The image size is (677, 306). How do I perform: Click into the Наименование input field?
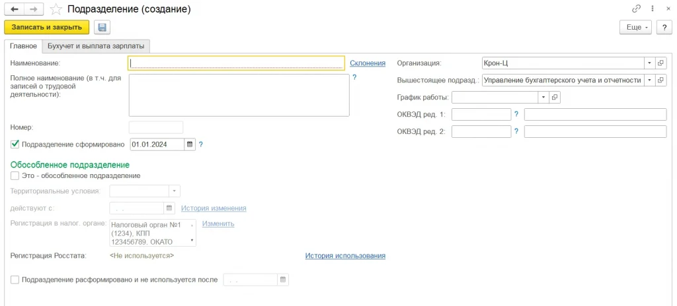coord(236,63)
